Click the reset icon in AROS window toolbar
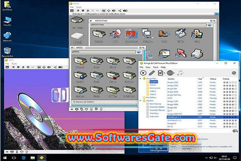The height and width of the screenshot is (161, 241). (88, 11)
